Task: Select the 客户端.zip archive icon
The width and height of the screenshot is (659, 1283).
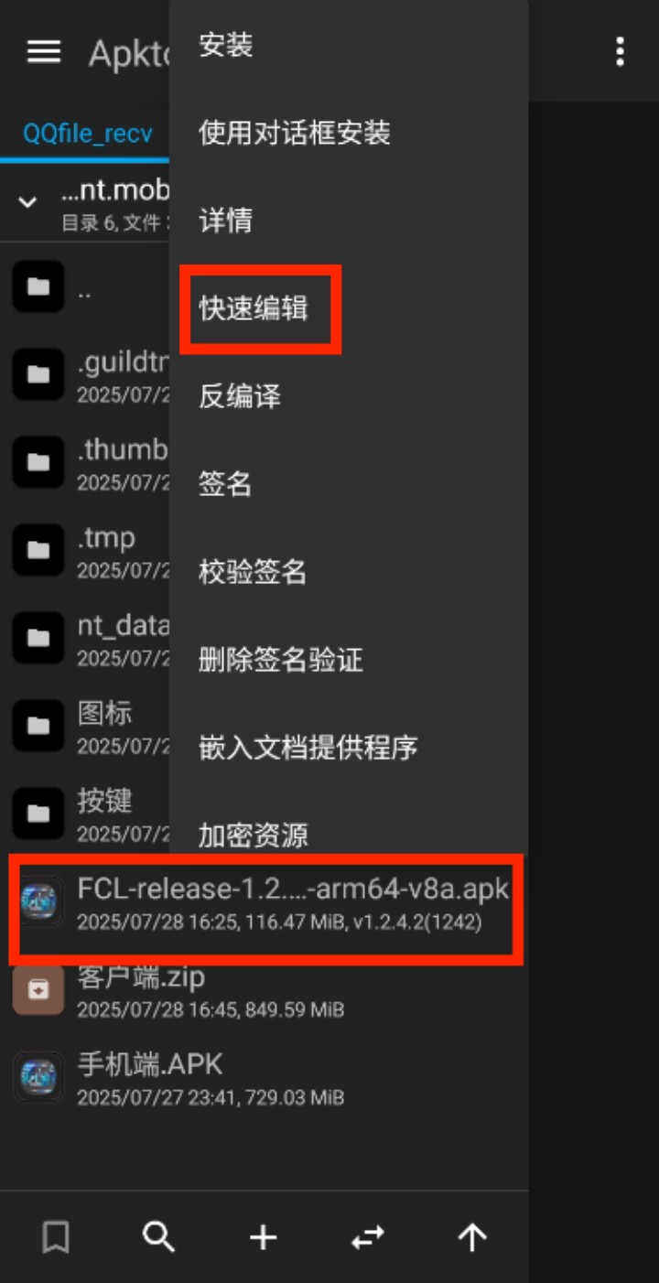Action: point(38,989)
